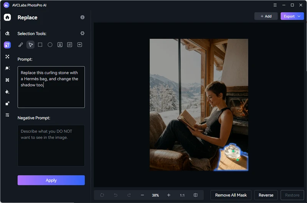Open the color fill bucket tool
Screen dimensions: 307x203
(7, 92)
